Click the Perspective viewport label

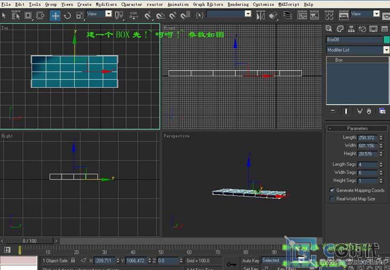[176, 136]
